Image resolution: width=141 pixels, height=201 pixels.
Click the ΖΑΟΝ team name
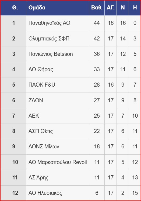pyautogui.click(x=36, y=100)
